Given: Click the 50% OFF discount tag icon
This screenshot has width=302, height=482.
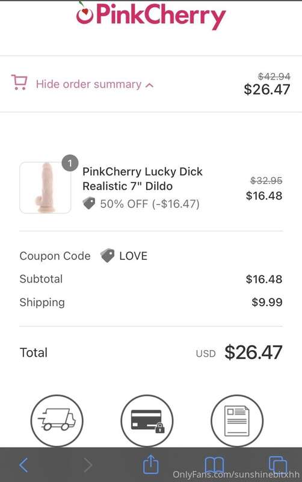Looking at the screenshot, I should 89,203.
